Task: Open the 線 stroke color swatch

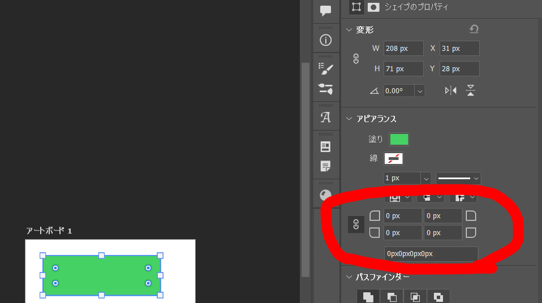Action: click(393, 159)
